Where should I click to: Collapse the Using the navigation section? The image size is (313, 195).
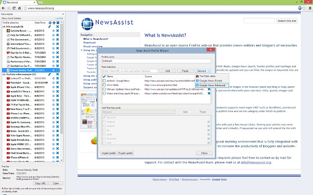(82, 50)
